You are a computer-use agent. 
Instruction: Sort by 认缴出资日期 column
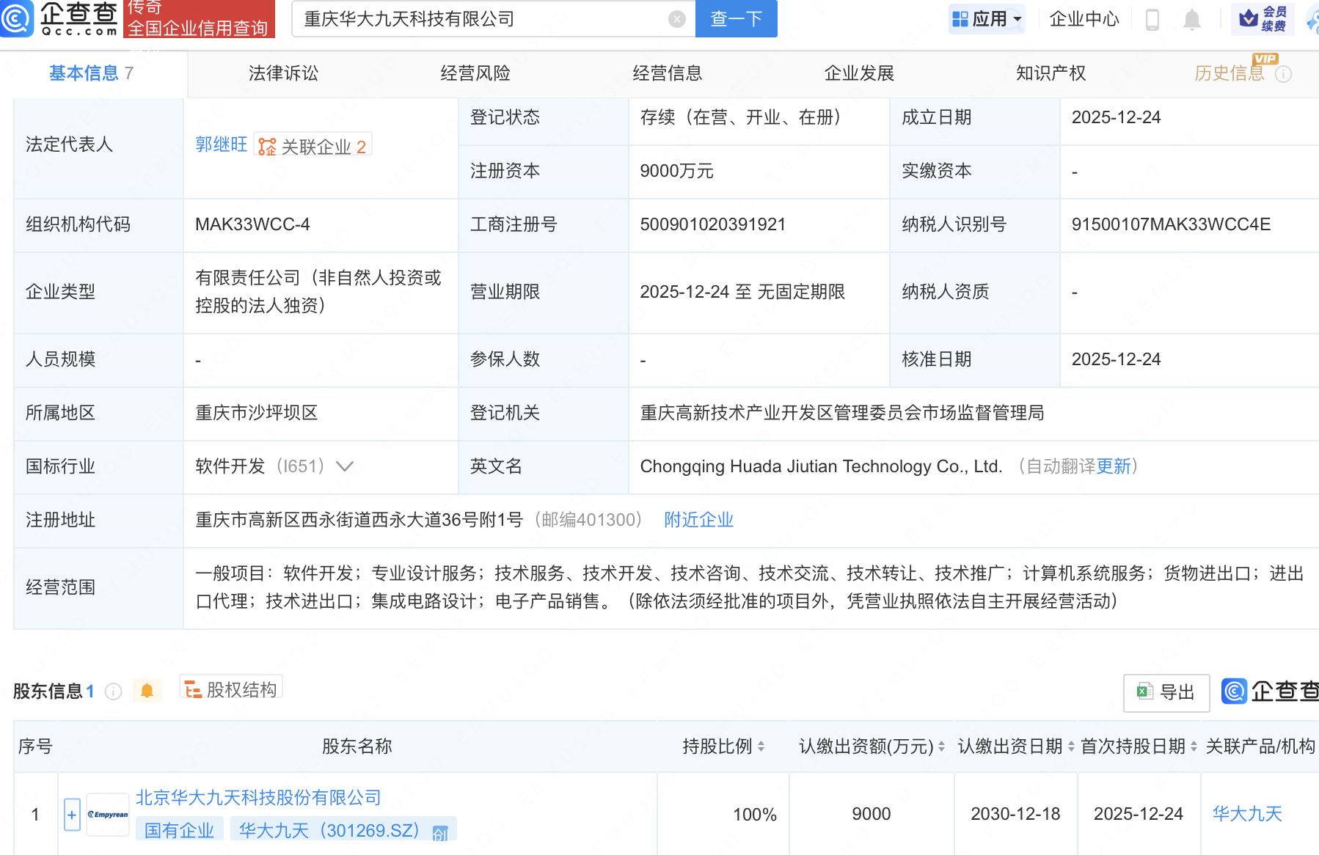tap(1071, 746)
